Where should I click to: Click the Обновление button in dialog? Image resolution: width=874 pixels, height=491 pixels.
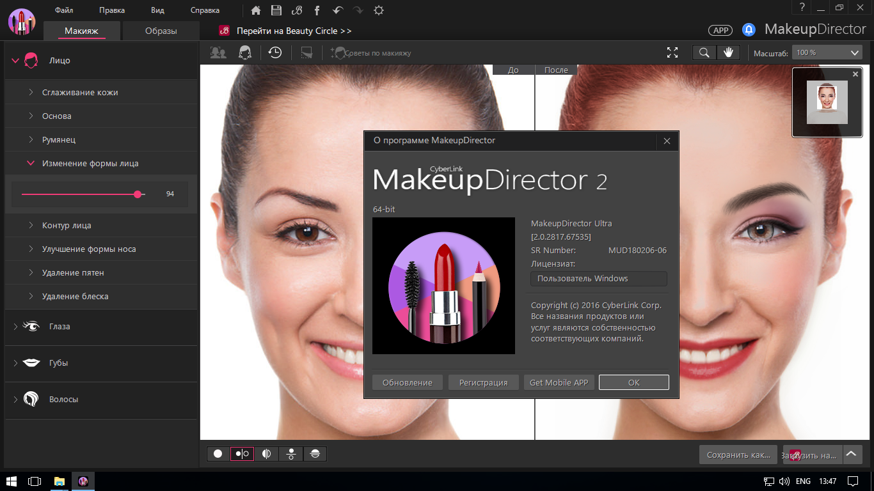coord(408,382)
